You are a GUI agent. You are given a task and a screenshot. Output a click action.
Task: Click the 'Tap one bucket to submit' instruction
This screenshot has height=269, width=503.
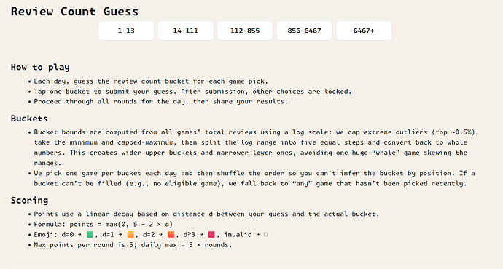(192, 92)
